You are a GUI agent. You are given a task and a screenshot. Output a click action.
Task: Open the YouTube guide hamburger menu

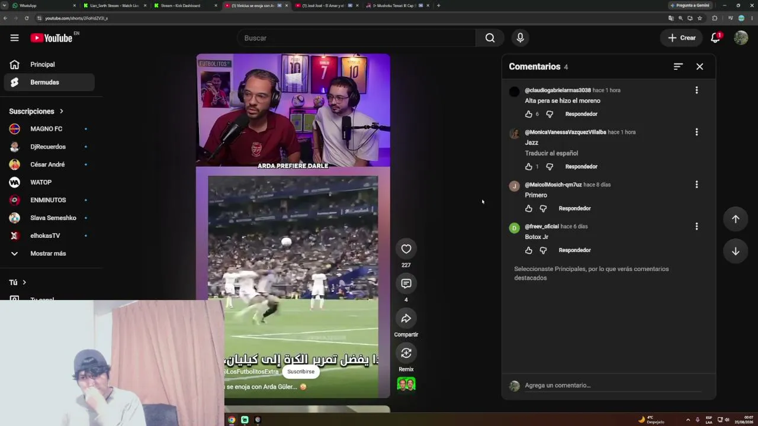tap(14, 38)
